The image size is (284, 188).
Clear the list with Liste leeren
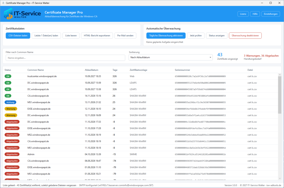(x=71, y=36)
